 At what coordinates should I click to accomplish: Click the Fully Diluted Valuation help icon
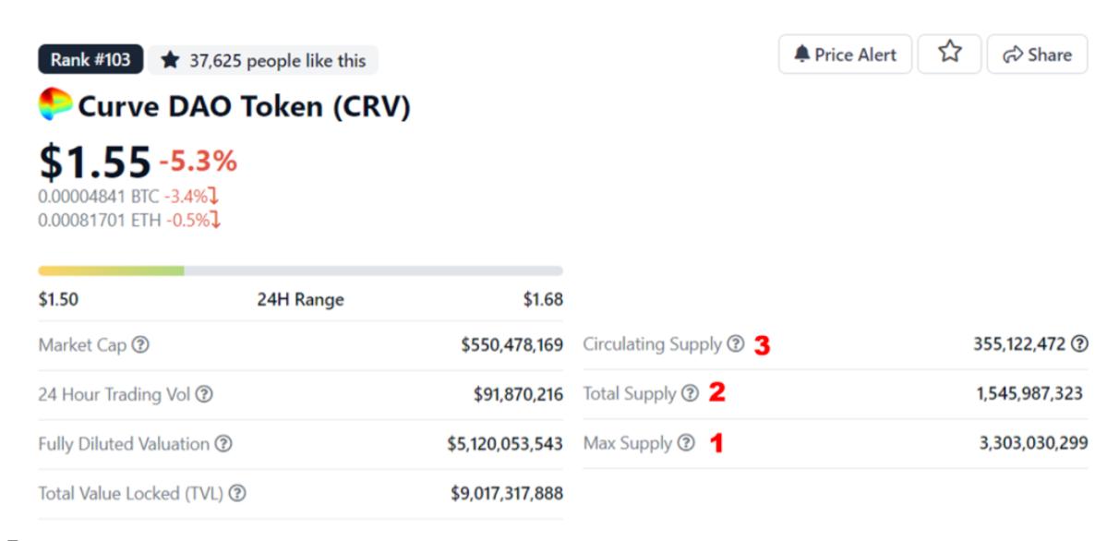coord(223,444)
